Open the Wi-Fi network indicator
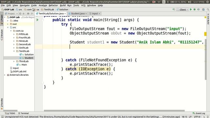This screenshot has height=118, width=210. [x=159, y=2]
